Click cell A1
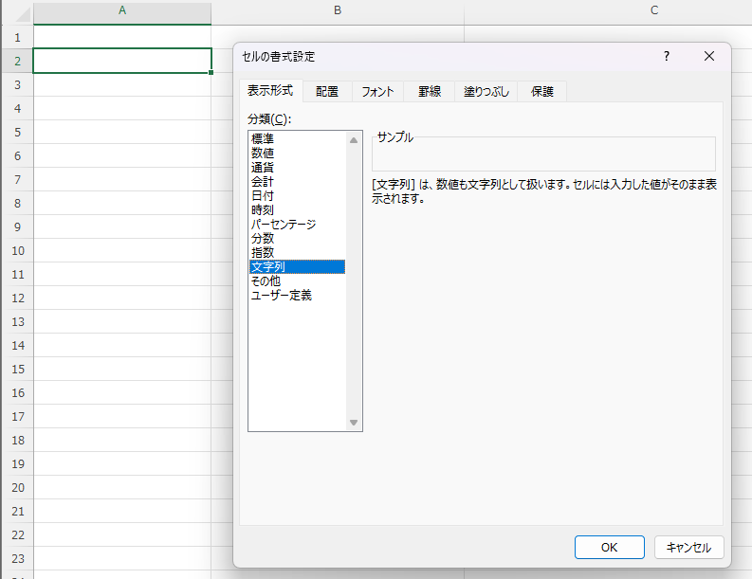 pos(122,37)
